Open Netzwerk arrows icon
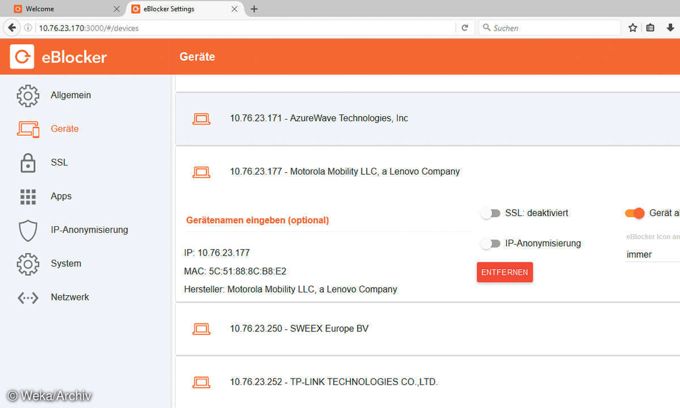The height and width of the screenshot is (408, 680). [x=28, y=297]
